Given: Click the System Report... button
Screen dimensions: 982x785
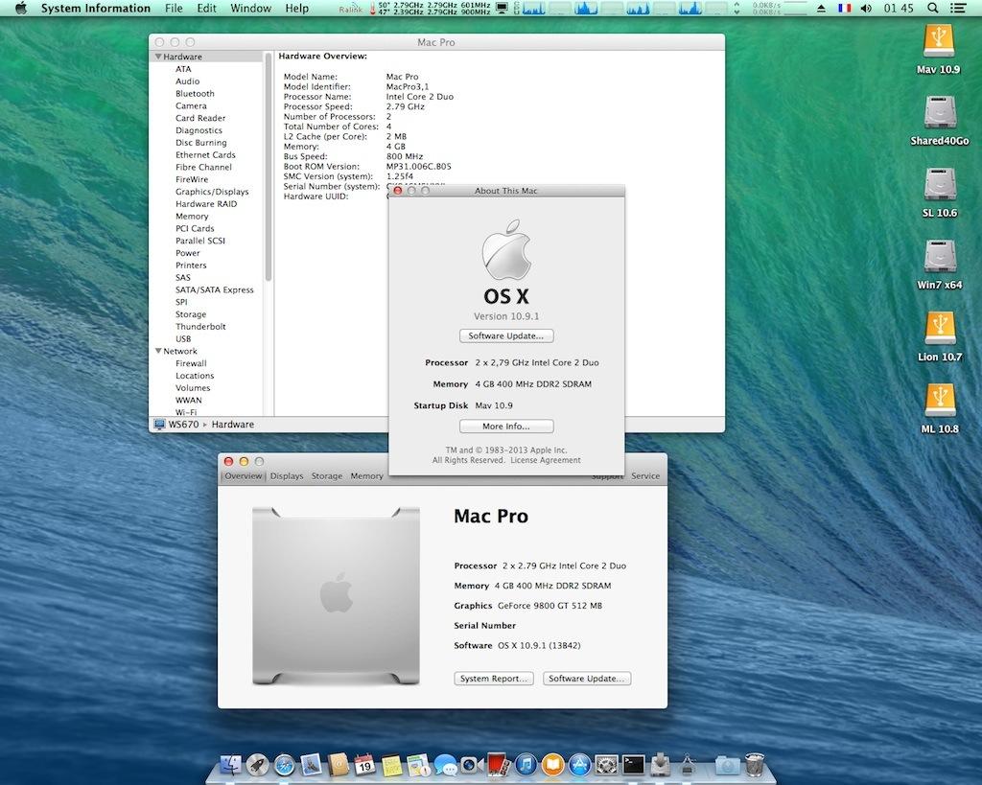Looking at the screenshot, I should click(x=493, y=679).
